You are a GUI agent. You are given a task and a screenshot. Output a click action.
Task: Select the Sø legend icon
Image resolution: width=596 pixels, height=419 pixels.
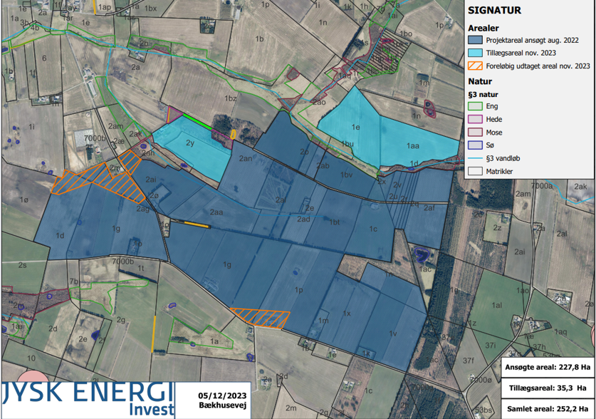tap(475, 147)
